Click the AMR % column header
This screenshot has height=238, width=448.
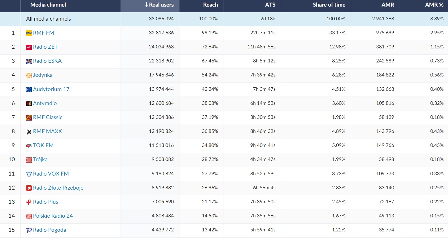[434, 5]
